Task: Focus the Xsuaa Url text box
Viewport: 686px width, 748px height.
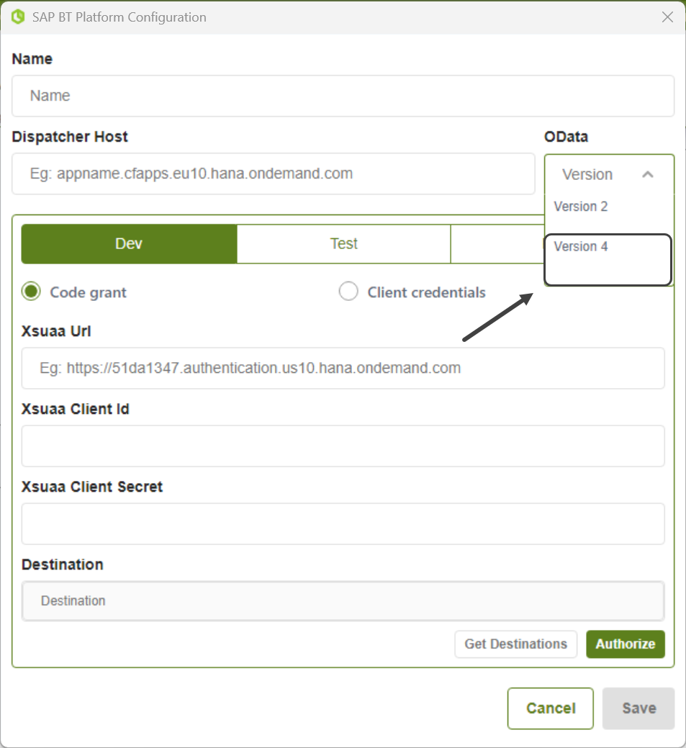Action: pyautogui.click(x=343, y=368)
